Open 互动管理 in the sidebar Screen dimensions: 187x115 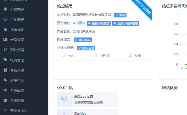pyautogui.click(x=17, y=20)
